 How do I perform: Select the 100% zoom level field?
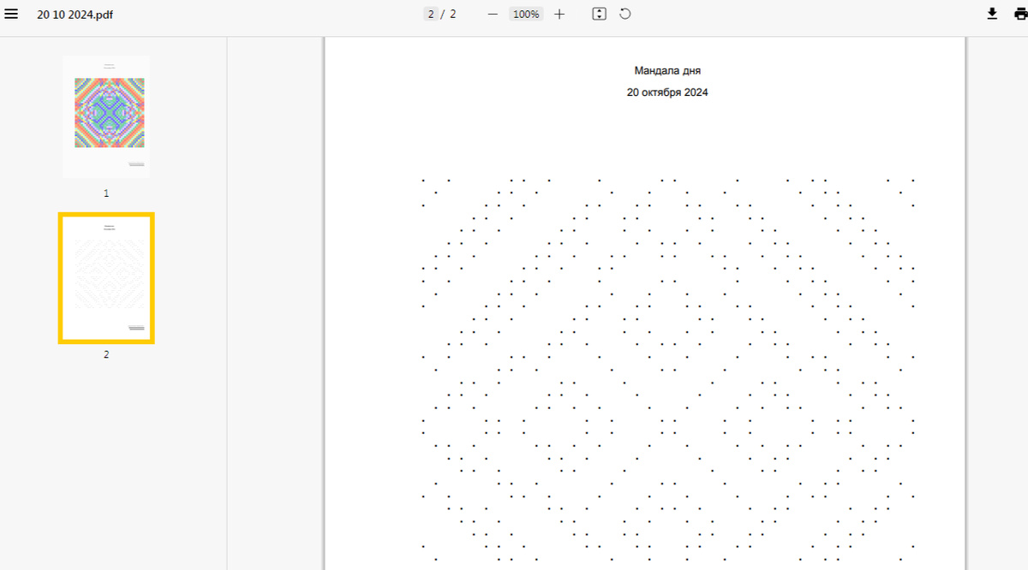(x=526, y=14)
